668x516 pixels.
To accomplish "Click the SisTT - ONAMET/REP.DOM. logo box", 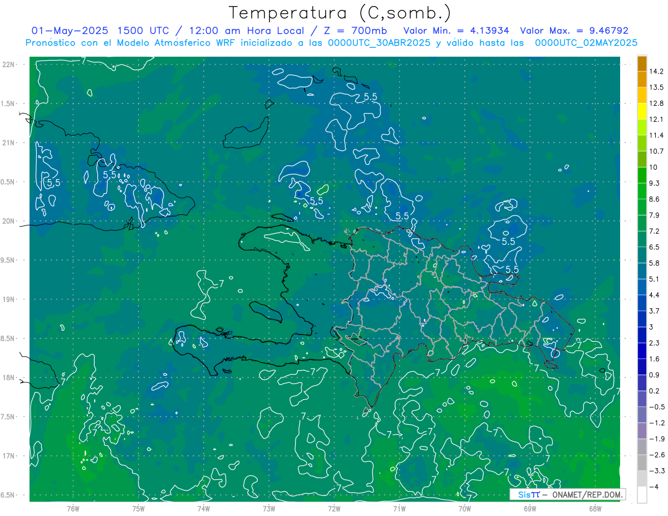I will click(567, 494).
